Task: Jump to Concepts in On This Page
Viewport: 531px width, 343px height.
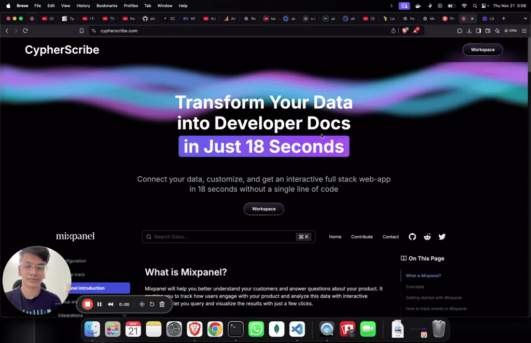Action: (x=415, y=287)
